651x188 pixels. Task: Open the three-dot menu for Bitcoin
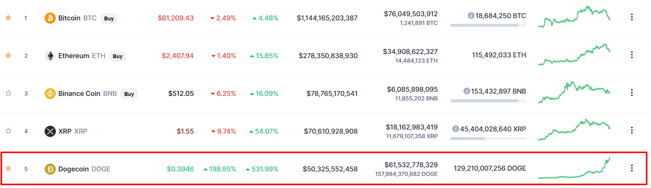632,17
